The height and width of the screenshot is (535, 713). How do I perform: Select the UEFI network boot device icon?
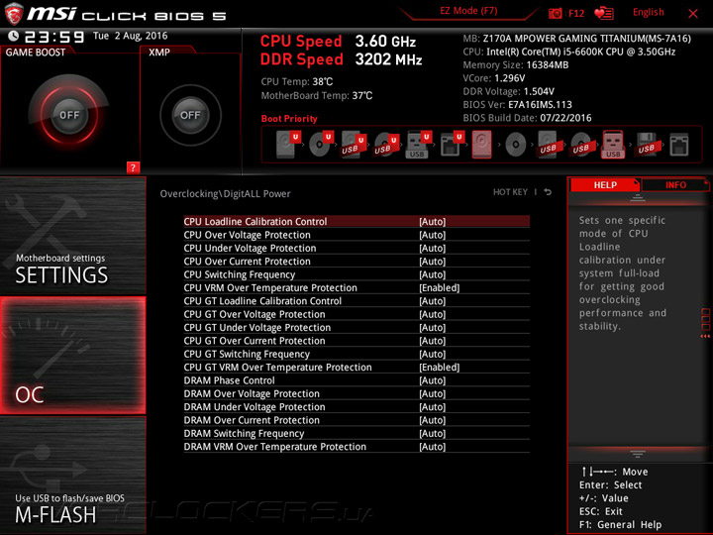coord(452,145)
